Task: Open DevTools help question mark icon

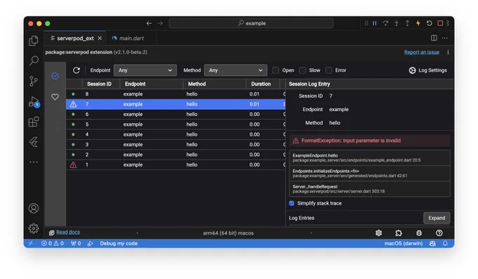Action: [x=439, y=233]
